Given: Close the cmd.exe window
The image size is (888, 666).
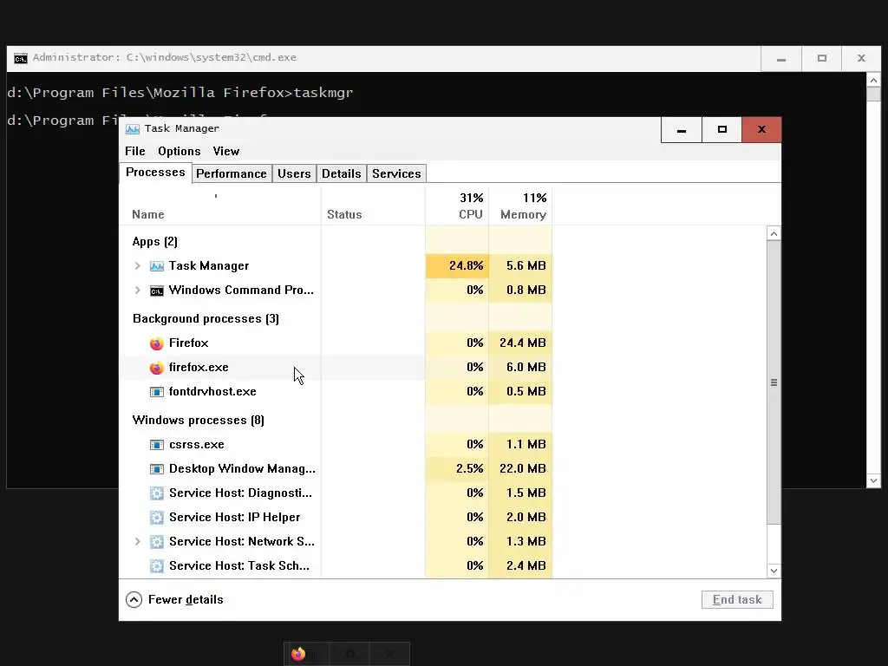Looking at the screenshot, I should 861,59.
